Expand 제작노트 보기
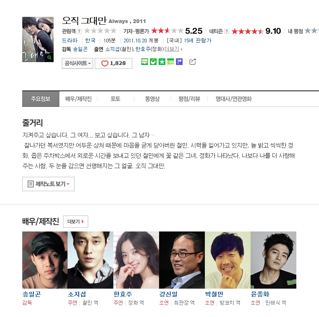This screenshot has height=317, width=319. click(x=48, y=184)
